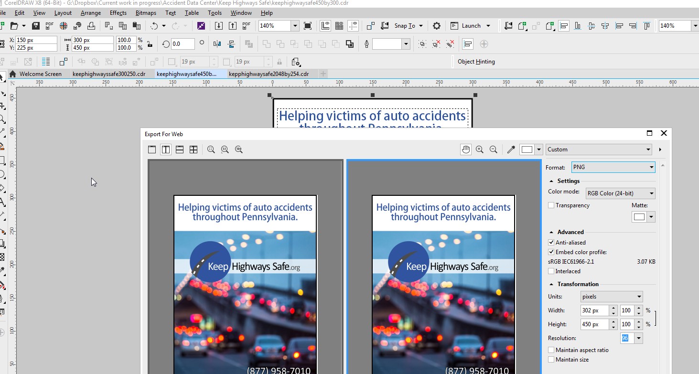Toggle the Show rulers icon
Screen dimensions: 699x374
(x=325, y=26)
